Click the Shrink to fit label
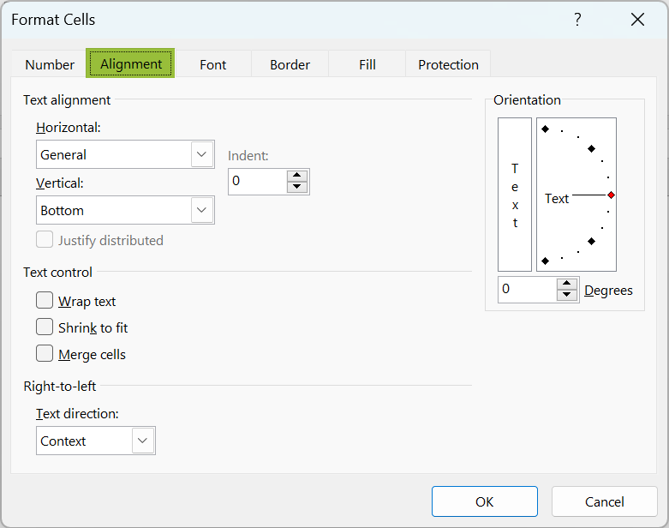 point(93,327)
